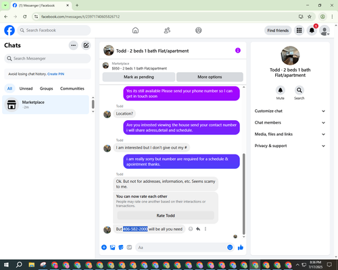Choose a GIF icon in composer
Image resolution: width=338 pixels, height=270 pixels.
pos(129,248)
